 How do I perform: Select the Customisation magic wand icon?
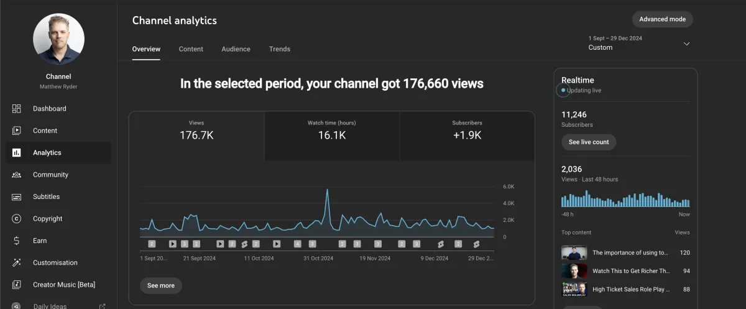click(x=17, y=263)
